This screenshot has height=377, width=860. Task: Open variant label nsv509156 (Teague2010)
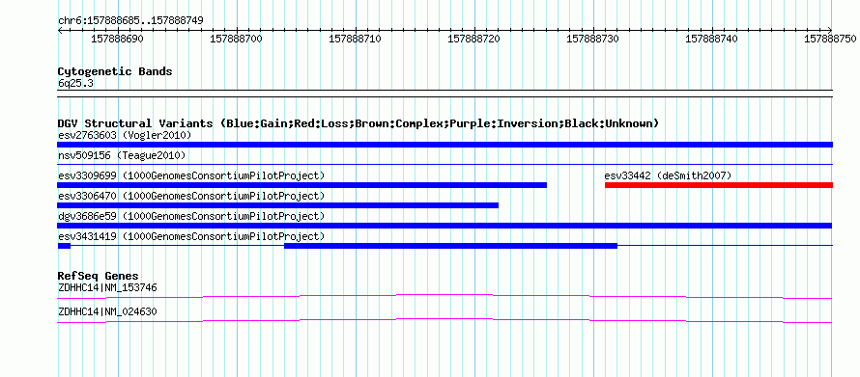tap(122, 155)
